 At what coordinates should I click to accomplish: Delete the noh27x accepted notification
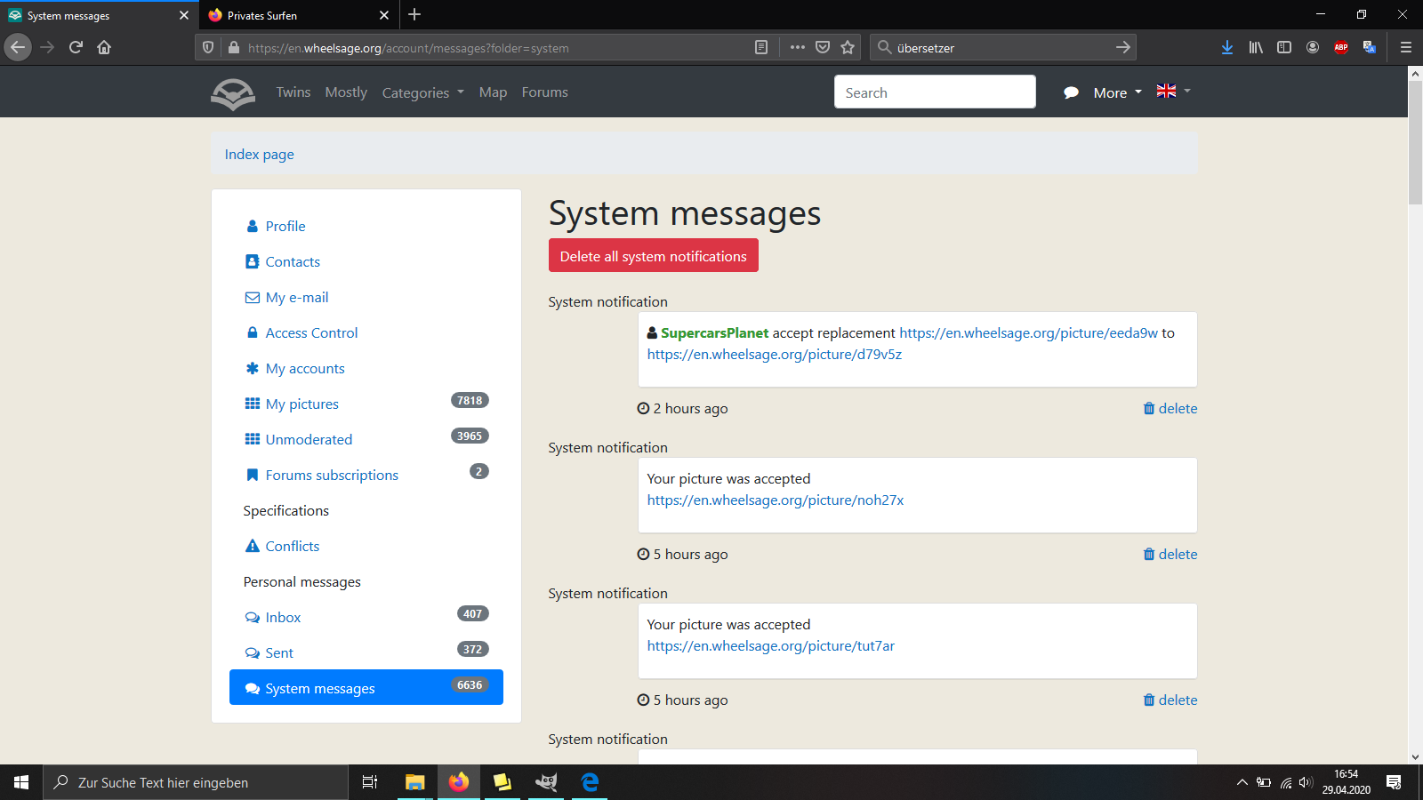click(1170, 555)
